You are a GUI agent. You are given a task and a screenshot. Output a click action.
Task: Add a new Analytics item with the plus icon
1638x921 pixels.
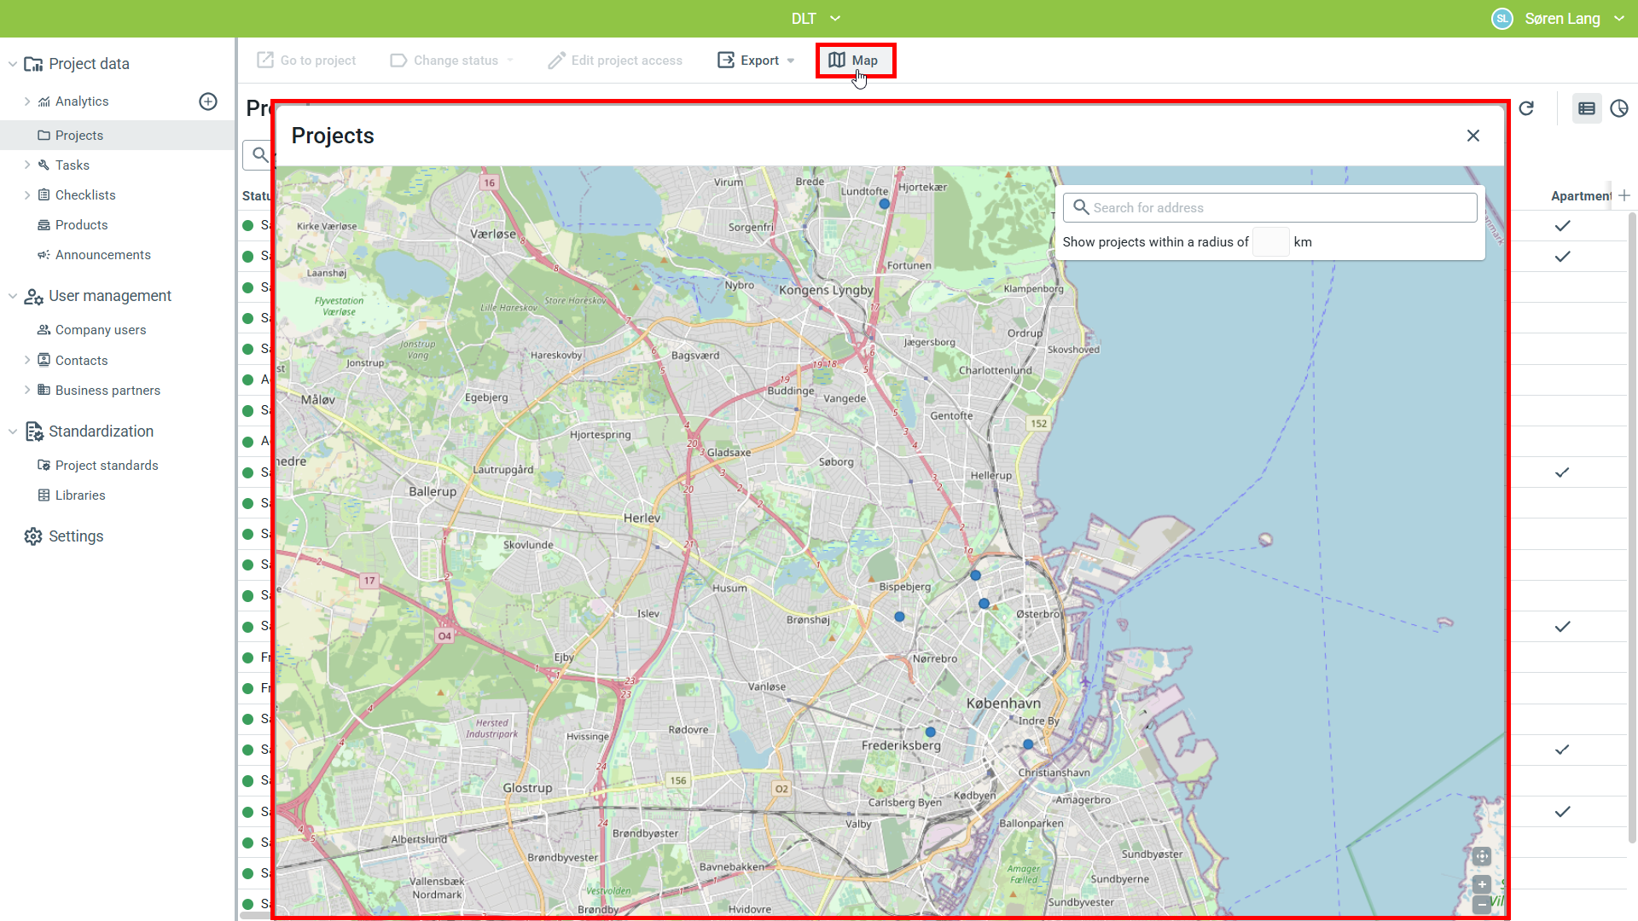208,101
